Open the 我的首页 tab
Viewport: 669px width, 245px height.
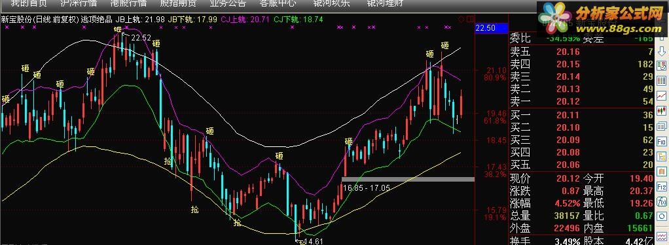[x=29, y=4]
